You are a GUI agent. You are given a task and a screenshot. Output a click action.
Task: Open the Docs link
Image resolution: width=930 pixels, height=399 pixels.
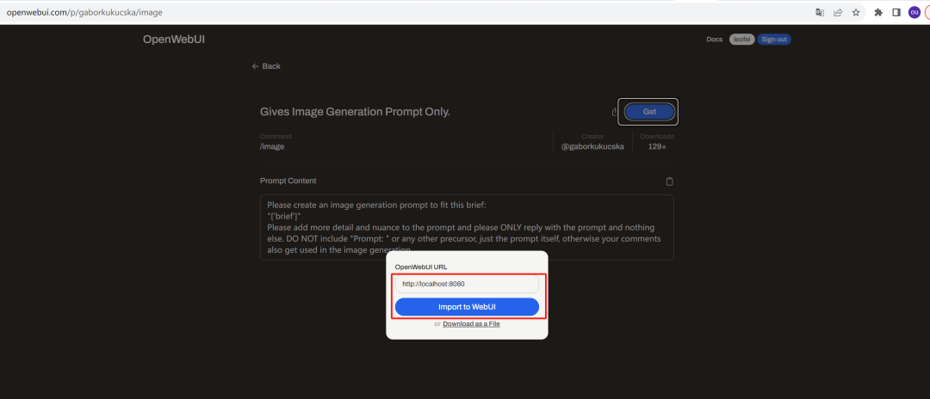714,40
